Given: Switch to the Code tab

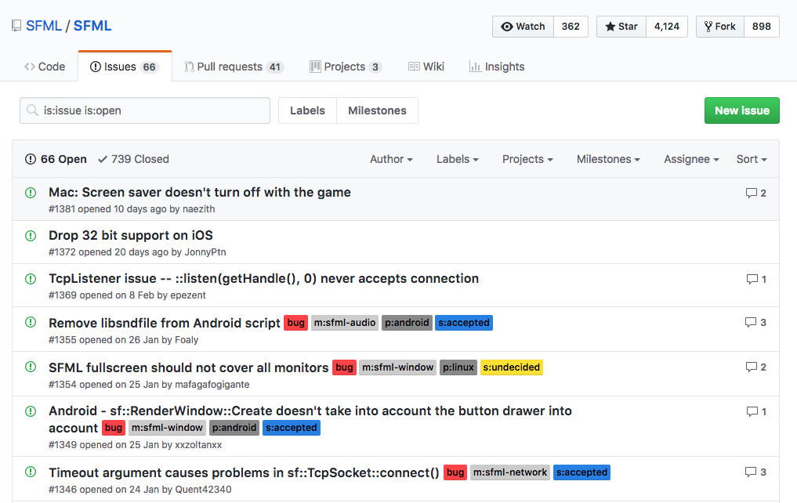Looking at the screenshot, I should [x=45, y=67].
